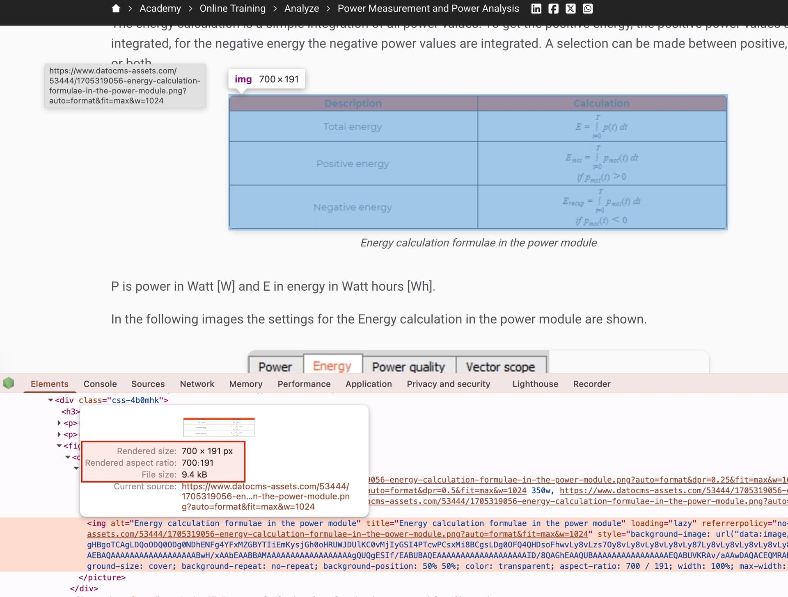Viewport: 788px width, 597px height.
Task: Open the Academy breadcrumb link
Action: [160, 9]
